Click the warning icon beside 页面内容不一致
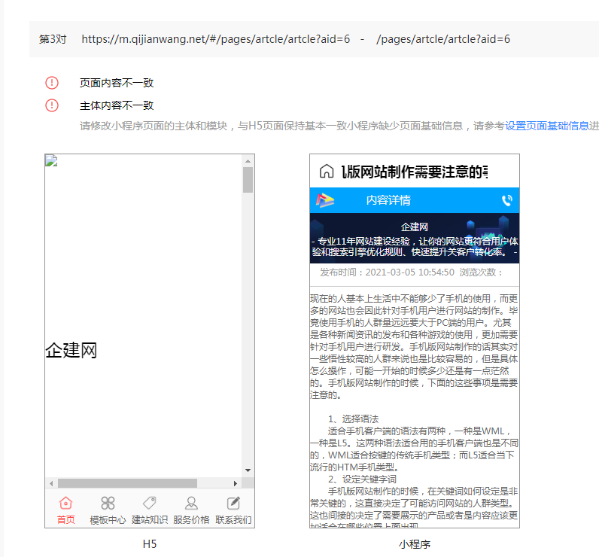 click(x=52, y=83)
